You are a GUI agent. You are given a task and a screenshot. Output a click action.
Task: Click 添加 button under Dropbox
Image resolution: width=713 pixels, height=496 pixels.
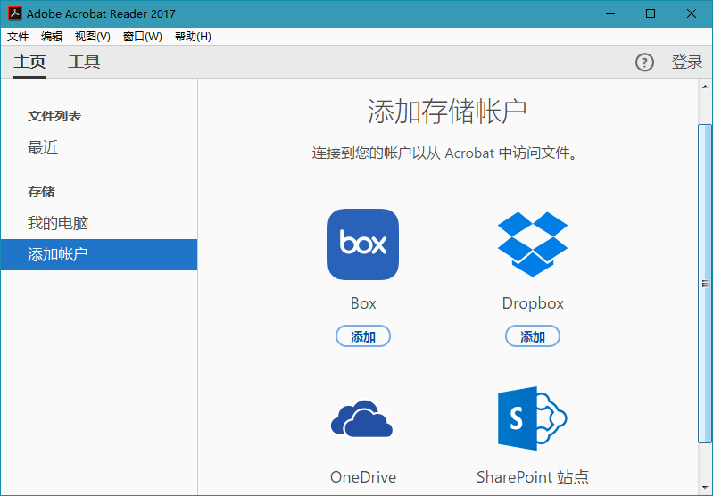click(533, 336)
